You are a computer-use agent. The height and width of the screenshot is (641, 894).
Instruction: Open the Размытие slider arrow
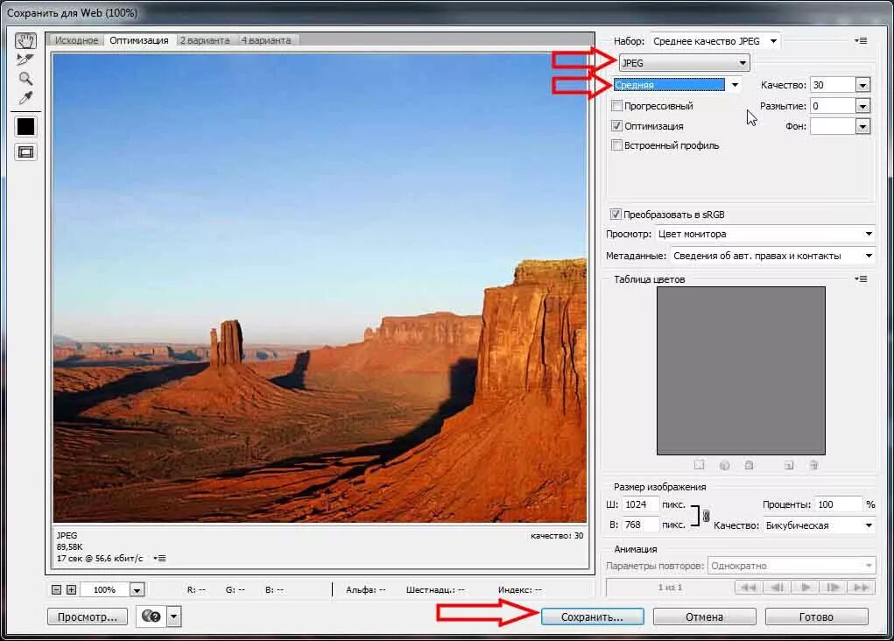pyautogui.click(x=862, y=106)
